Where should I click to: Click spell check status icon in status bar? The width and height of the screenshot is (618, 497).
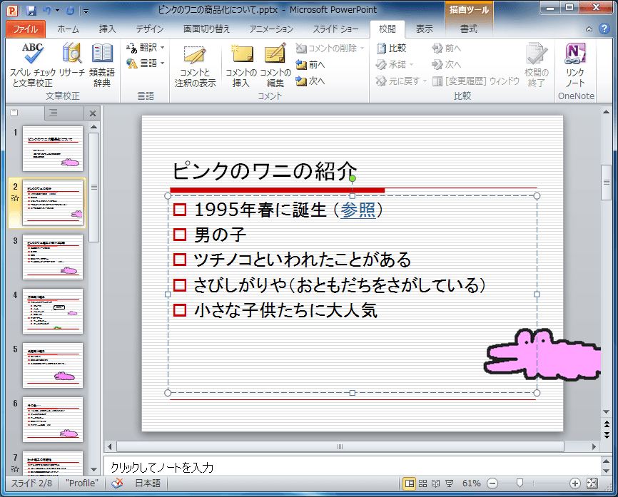(117, 483)
